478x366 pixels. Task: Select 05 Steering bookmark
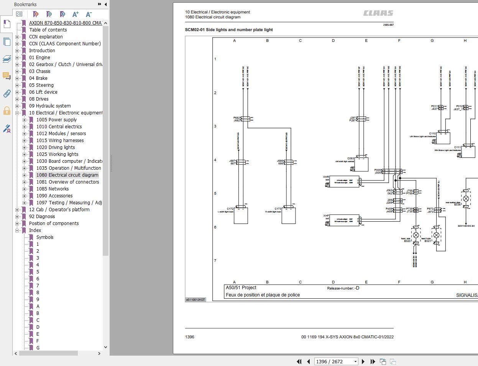point(41,85)
